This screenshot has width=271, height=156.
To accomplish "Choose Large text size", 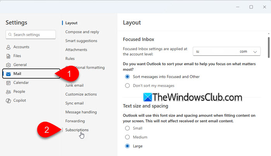I will coord(127,146).
